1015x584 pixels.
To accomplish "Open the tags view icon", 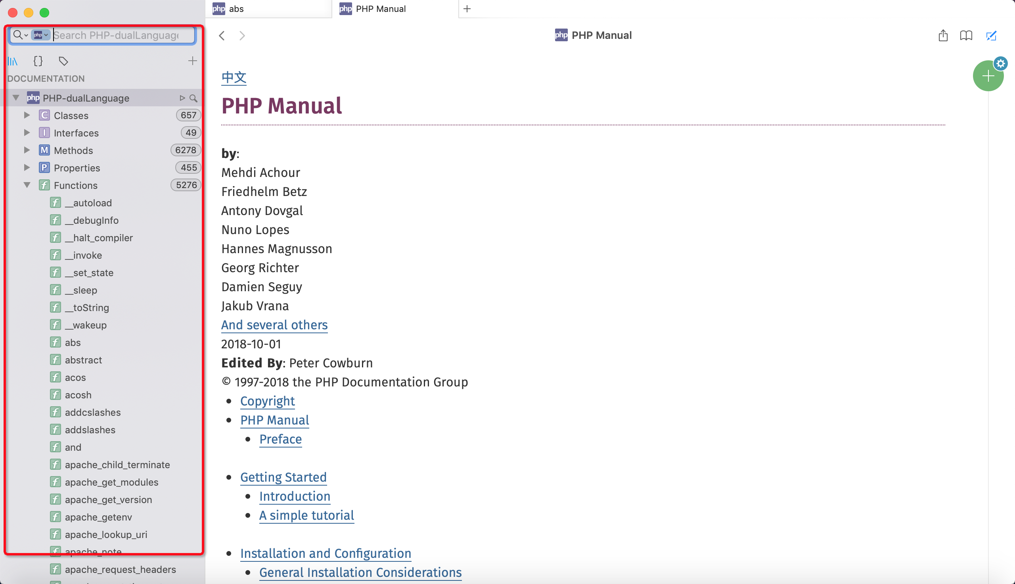I will [63, 61].
